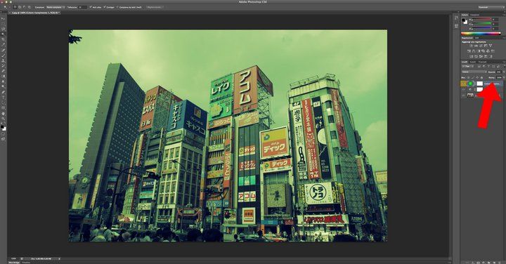The image size is (506, 264).
Task: Open the Magic Wand tool preset picker
Action: tap(6, 7)
